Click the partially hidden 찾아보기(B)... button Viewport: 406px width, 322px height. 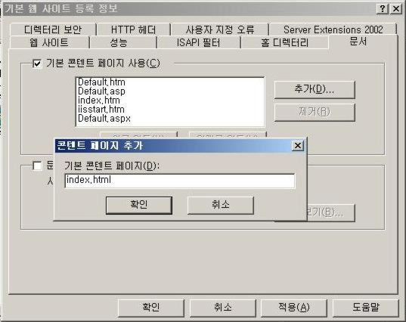point(330,212)
